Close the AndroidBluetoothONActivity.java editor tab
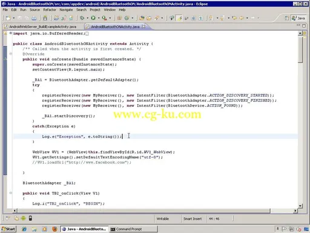Screen dimensions: 310x233 tap(143, 27)
